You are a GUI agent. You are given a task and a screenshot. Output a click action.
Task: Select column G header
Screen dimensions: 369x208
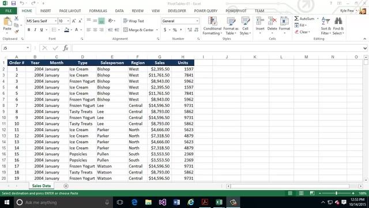160,57
